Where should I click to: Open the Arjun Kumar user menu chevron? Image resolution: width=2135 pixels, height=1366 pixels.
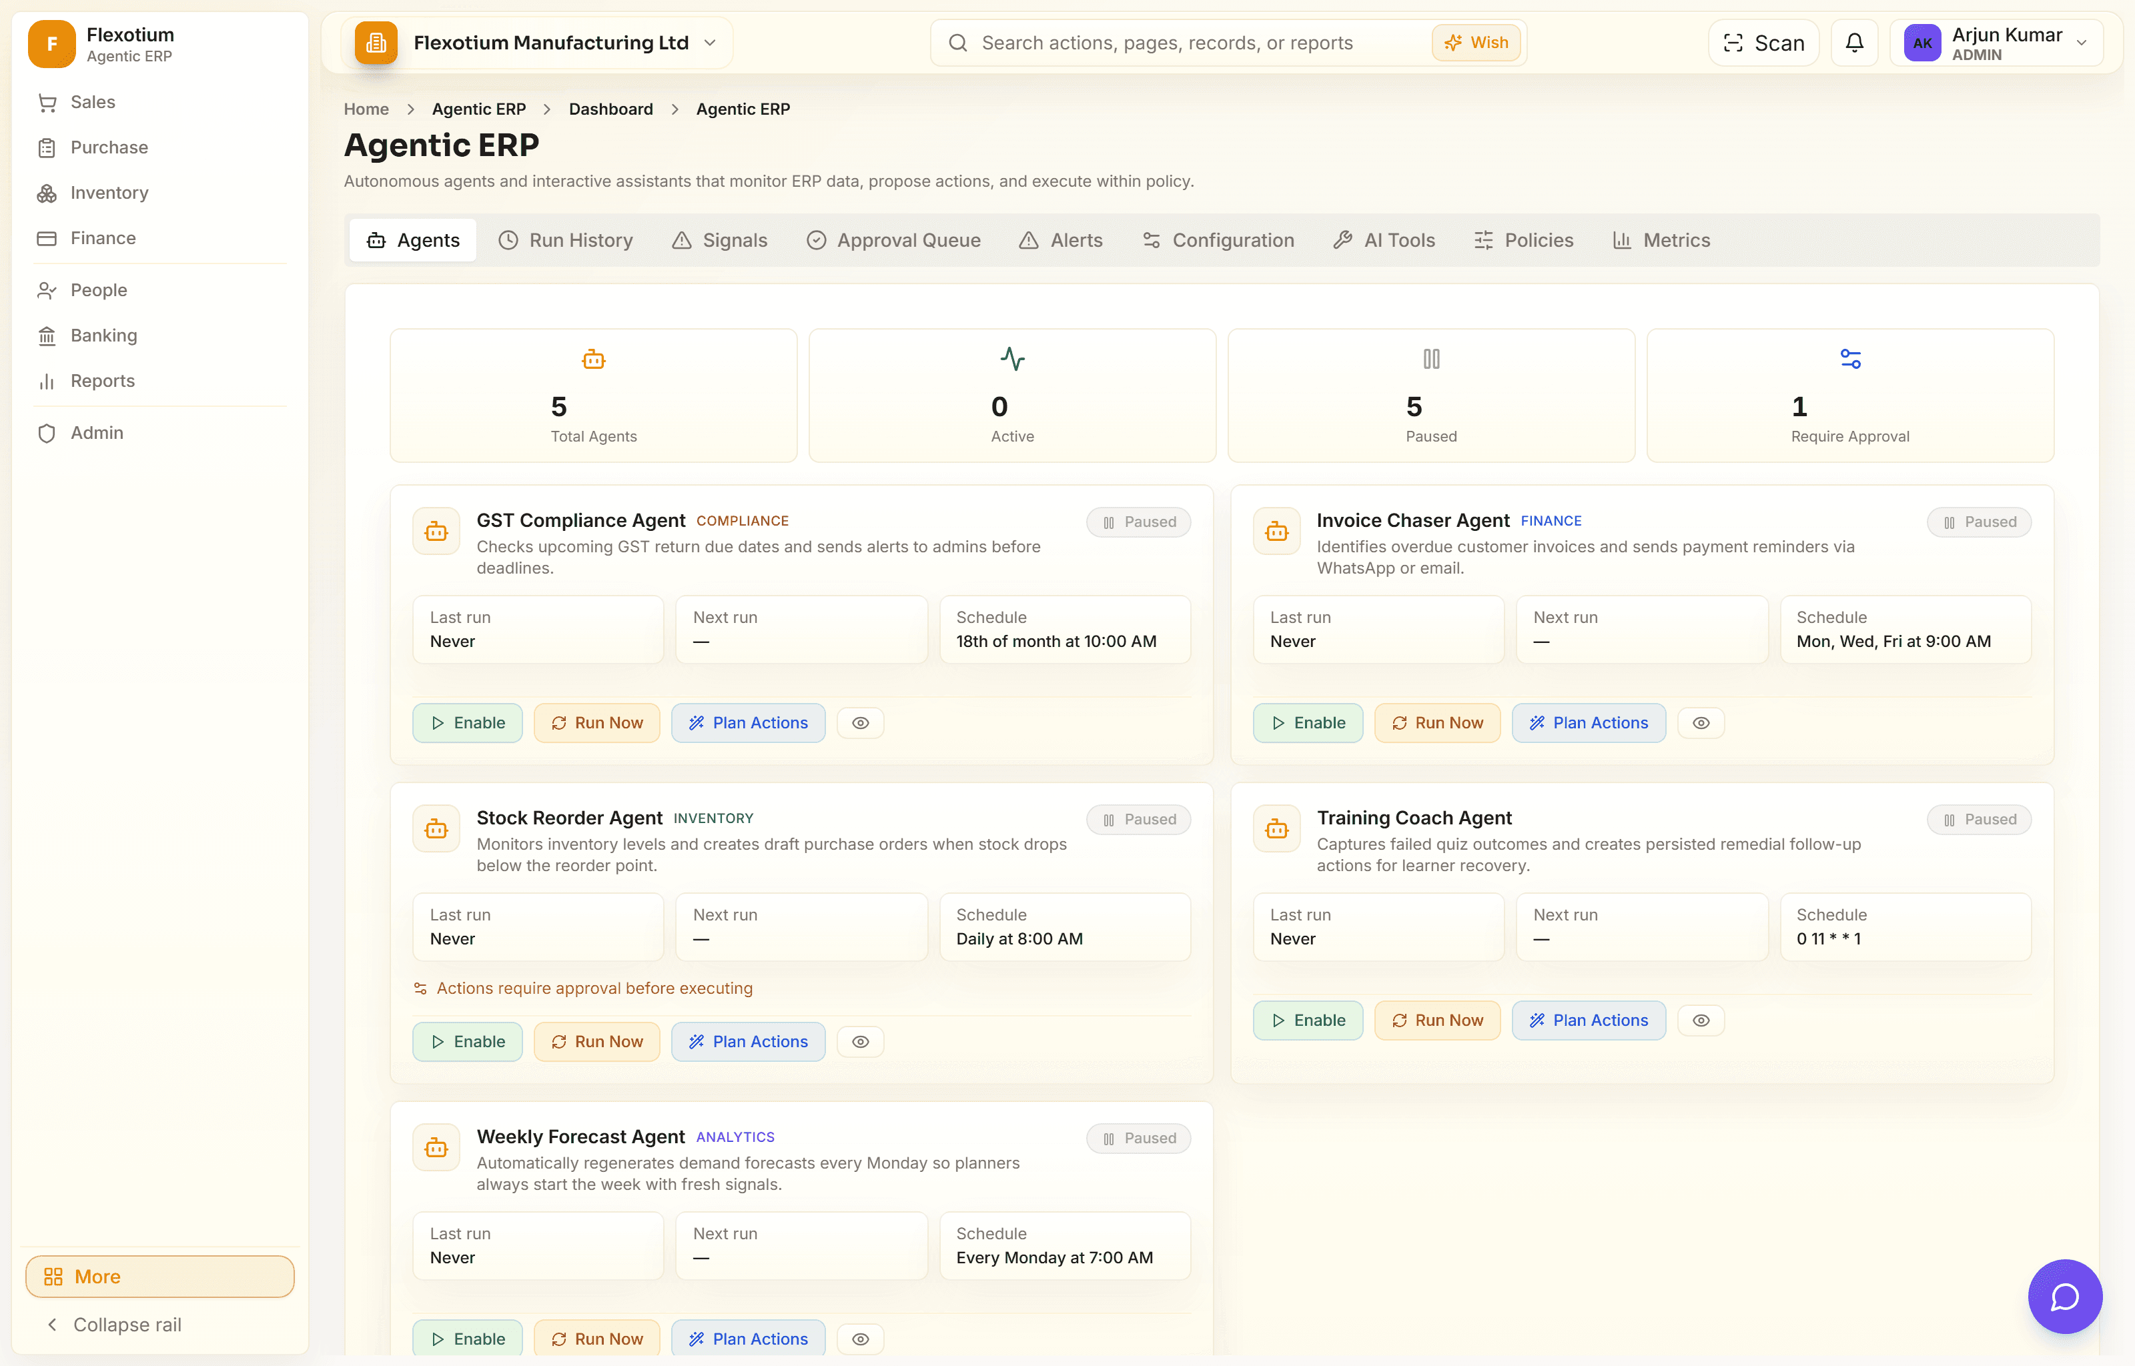(x=2081, y=43)
